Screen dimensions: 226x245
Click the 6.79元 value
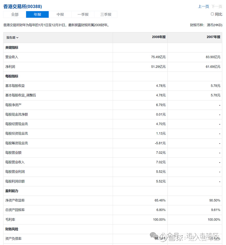coord(161,105)
